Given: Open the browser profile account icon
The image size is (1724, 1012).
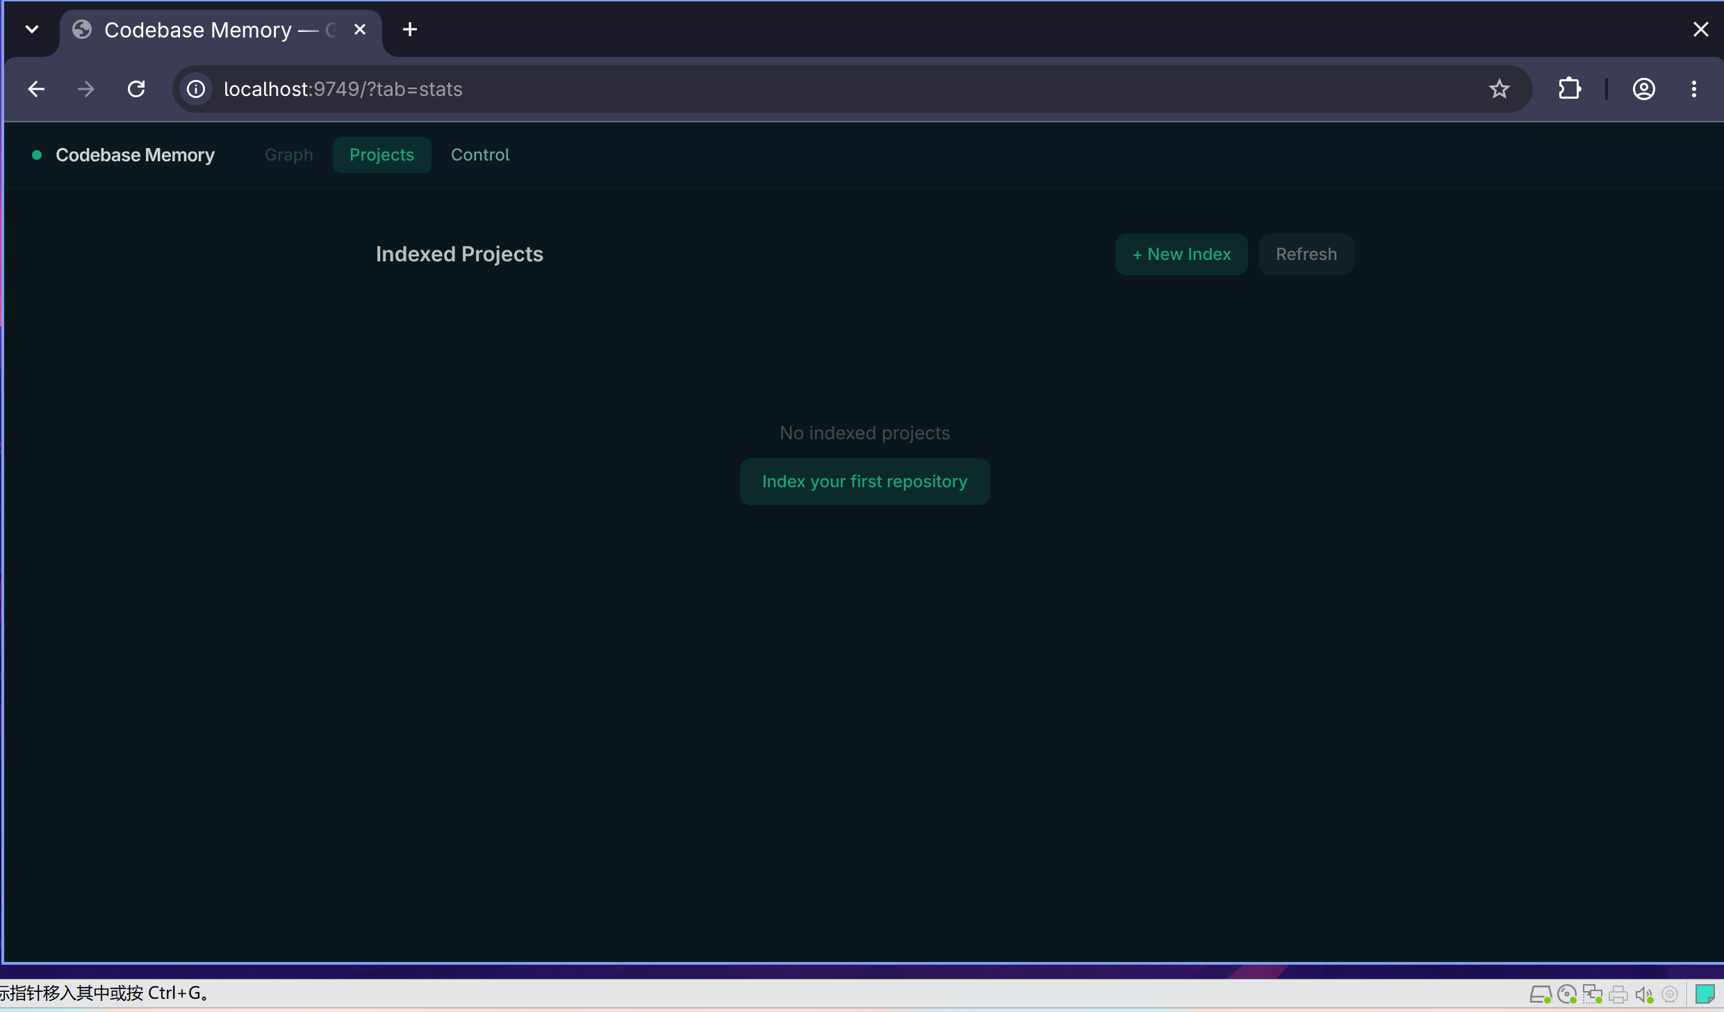Looking at the screenshot, I should pyautogui.click(x=1643, y=89).
